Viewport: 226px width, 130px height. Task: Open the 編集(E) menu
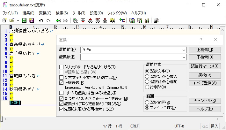coord(28,13)
